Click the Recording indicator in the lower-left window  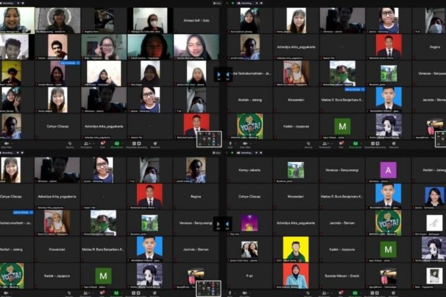pos(7,153)
